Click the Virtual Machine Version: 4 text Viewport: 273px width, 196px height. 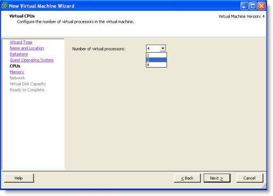pos(242,17)
